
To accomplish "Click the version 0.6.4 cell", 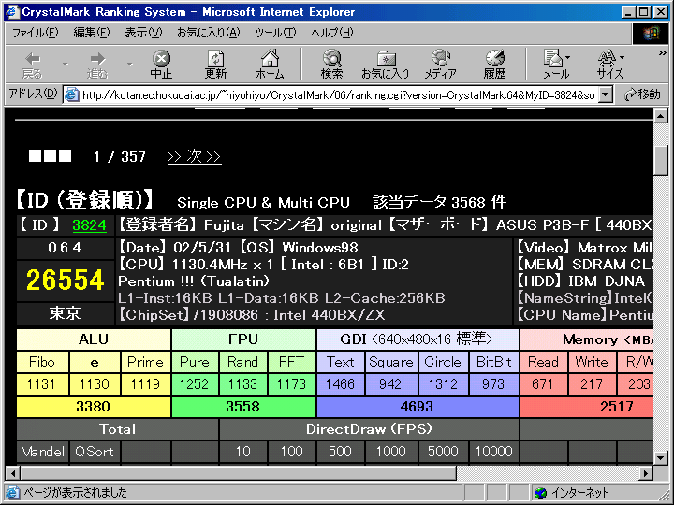I will 65,248.
